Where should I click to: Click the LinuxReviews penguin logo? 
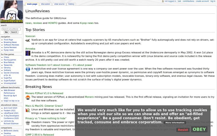(11, 12)
